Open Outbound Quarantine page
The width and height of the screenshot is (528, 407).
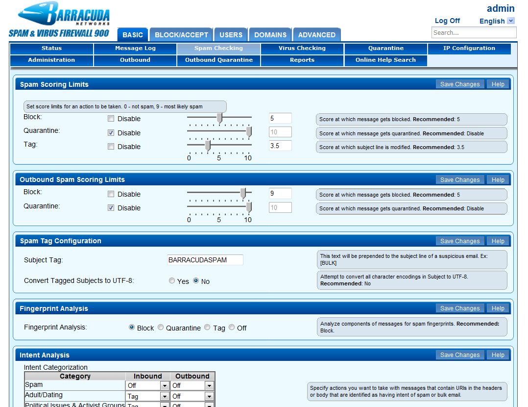218,60
